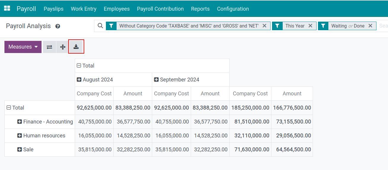Remove the Category Code filter facet
The height and width of the screenshot is (170, 388).
[264, 26]
